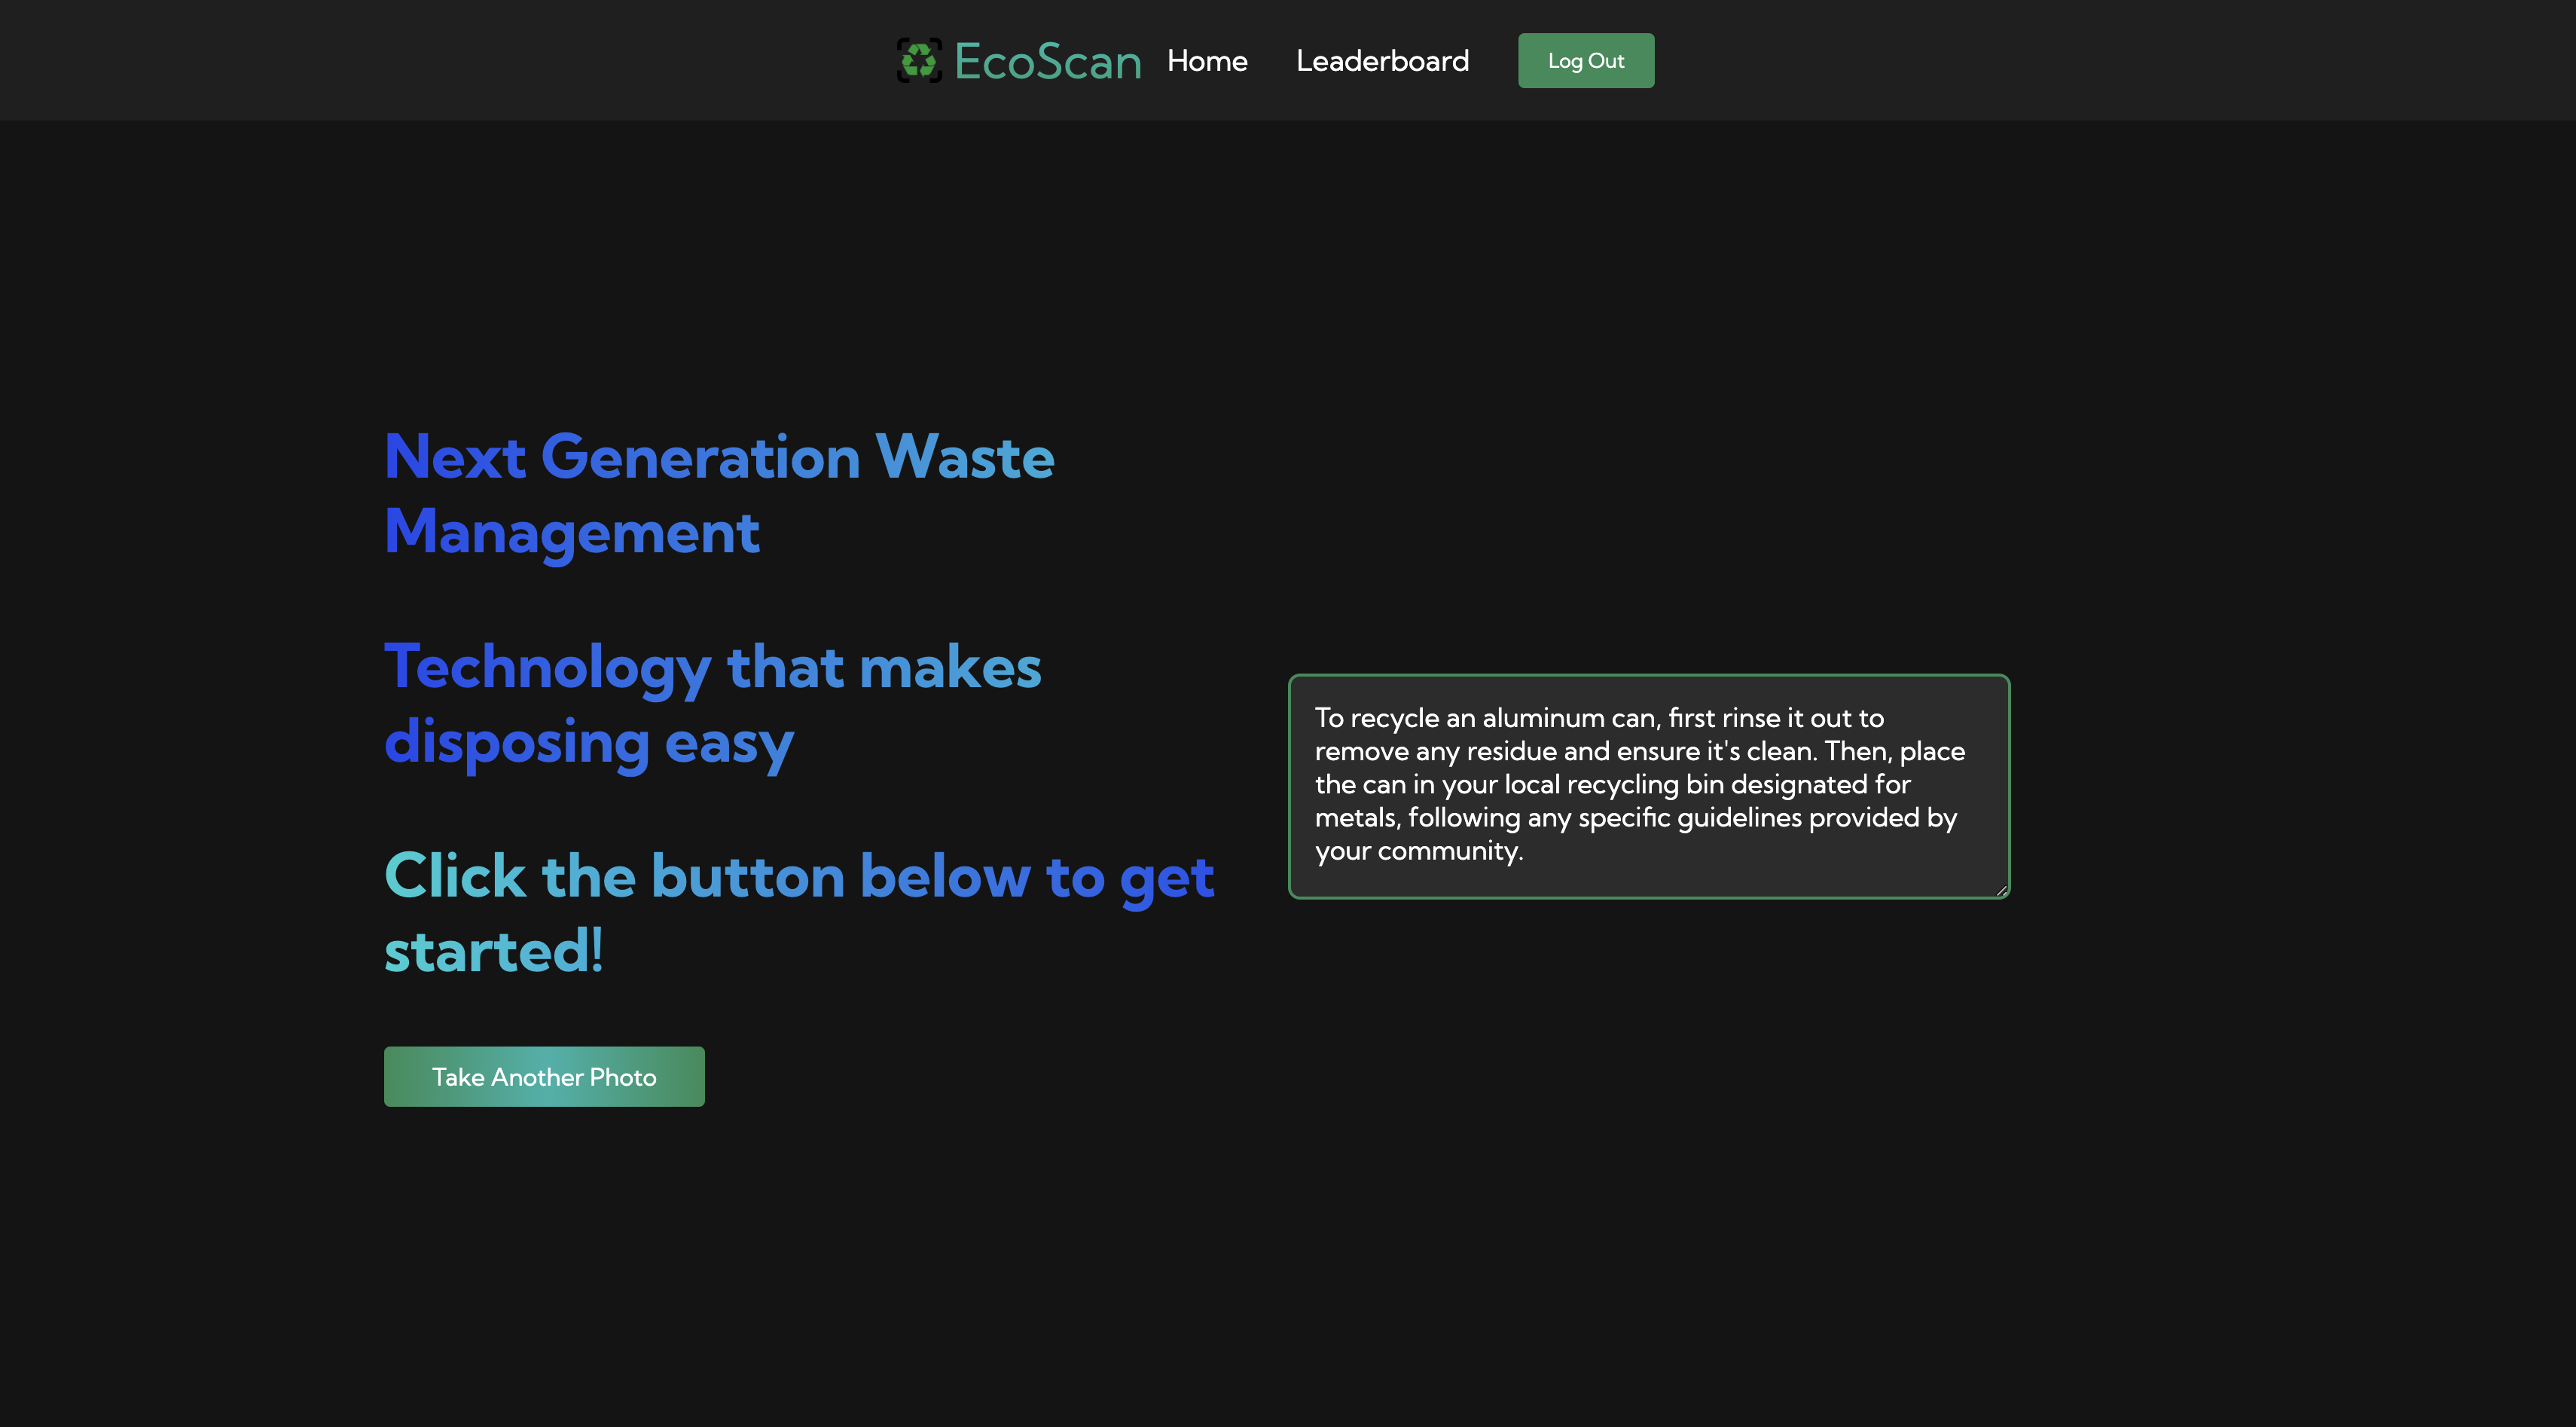Click the word Technology in the subheading
The image size is (2576, 1427).
(547, 667)
